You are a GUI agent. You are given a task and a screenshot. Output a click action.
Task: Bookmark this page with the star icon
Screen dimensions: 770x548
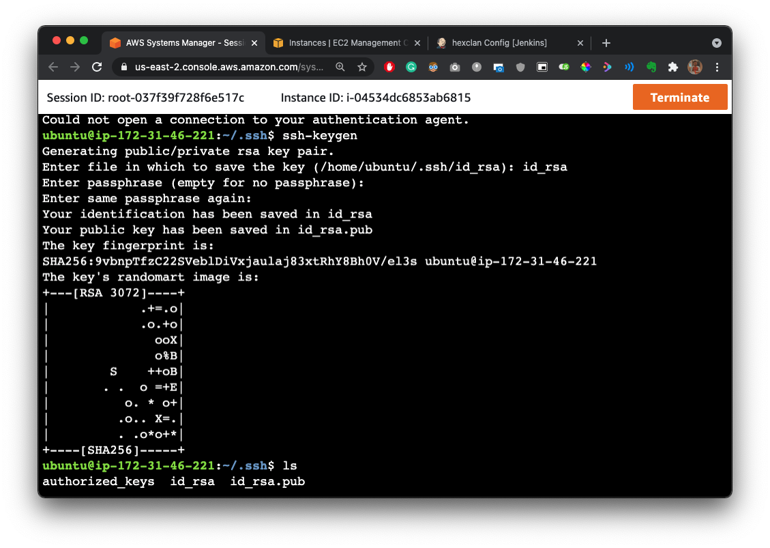(x=362, y=67)
